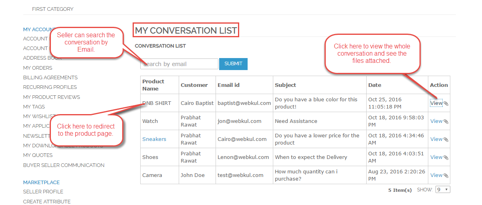
Task: Click attachment paperclip icon in Watch row
Action: tap(446, 122)
